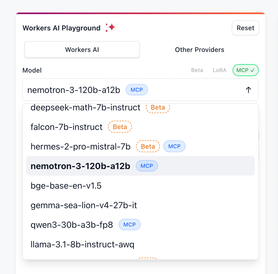Click MCP badge on highlighted nemotron option
Viewport: 278px width, 274px height.
(147, 166)
